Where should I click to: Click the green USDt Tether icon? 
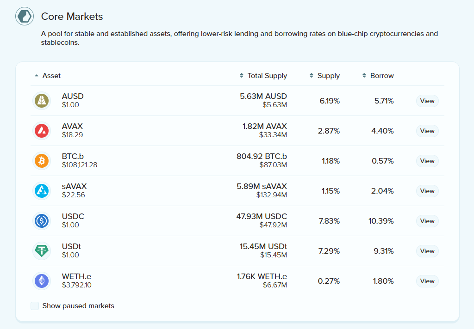[x=42, y=251]
